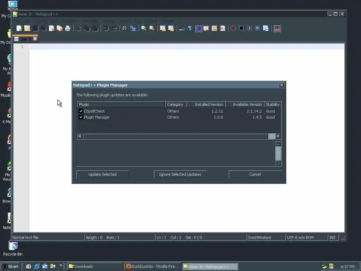This screenshot has width=361, height=271.
Task: Open Find with the binoculars icon
Action: click(x=124, y=28)
